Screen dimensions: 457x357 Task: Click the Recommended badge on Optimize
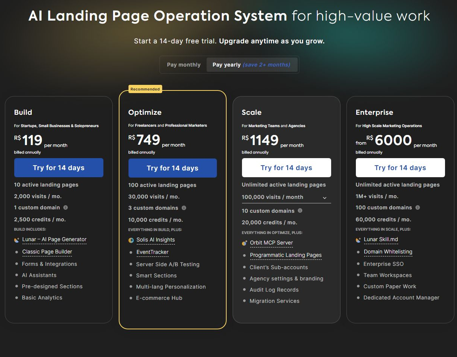click(x=145, y=89)
